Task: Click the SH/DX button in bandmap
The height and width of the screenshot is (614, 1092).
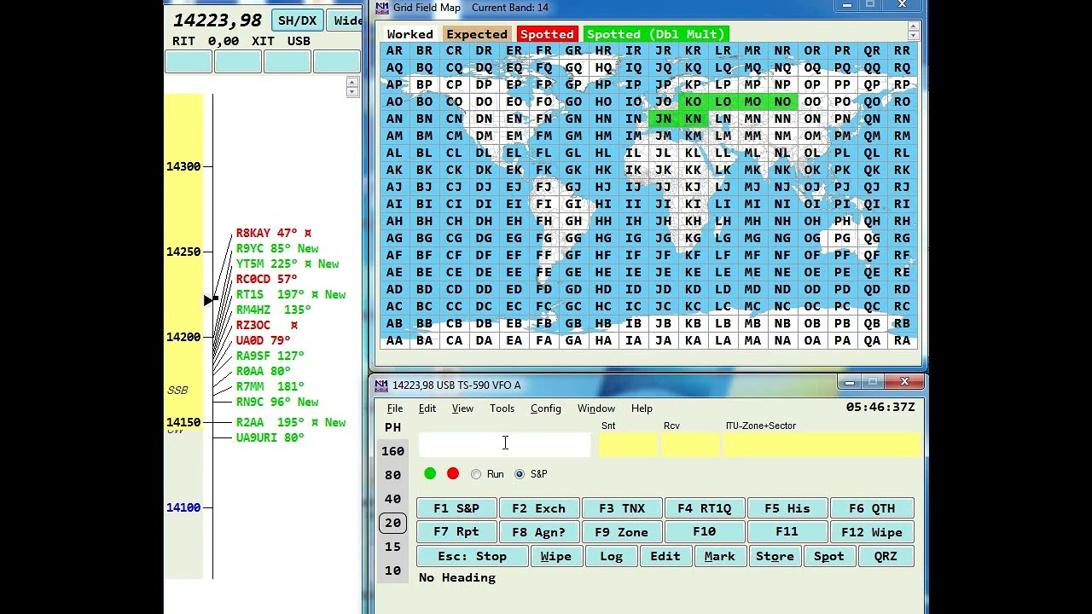Action: (x=298, y=20)
